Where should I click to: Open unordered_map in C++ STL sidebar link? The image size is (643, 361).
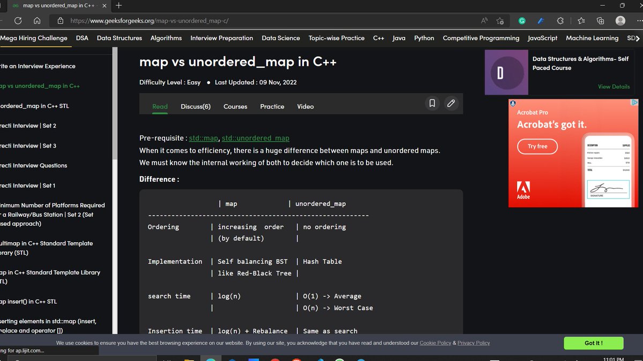tap(34, 106)
